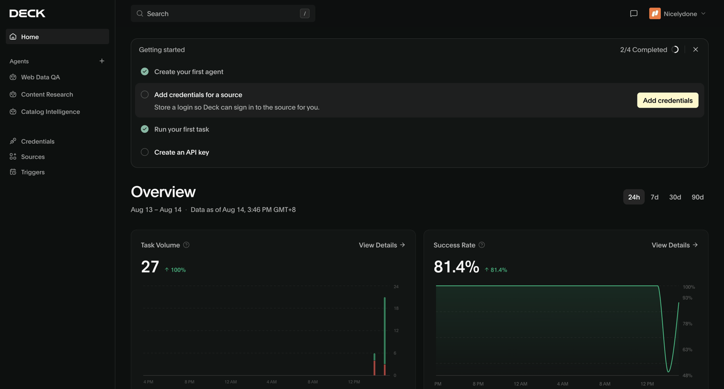
Task: Click the Catalog Intelligence robot icon
Action: pos(13,112)
